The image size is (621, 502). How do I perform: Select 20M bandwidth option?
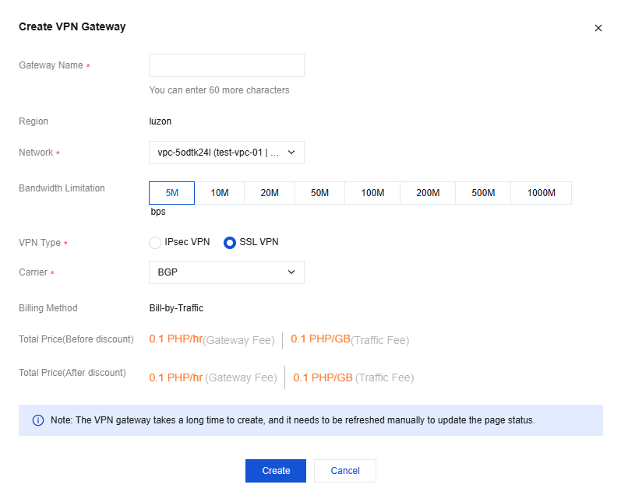[x=270, y=193]
